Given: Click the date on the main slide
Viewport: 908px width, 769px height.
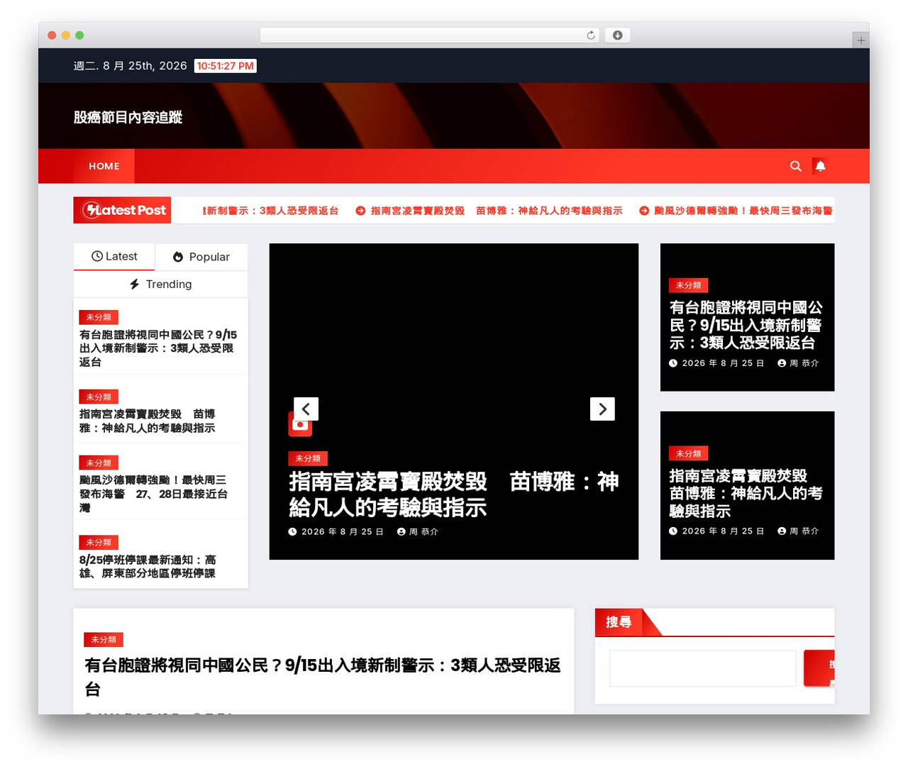Looking at the screenshot, I should pos(336,531).
